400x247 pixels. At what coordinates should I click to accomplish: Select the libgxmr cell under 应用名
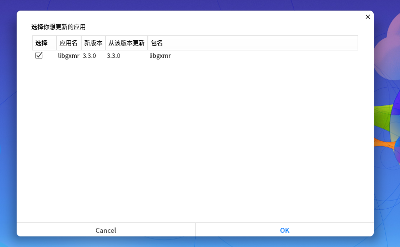tap(69, 55)
